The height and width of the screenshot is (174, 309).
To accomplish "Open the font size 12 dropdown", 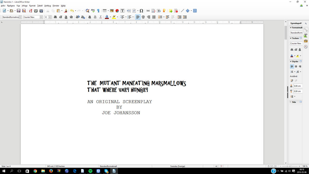I will pyautogui.click(x=50, y=17).
